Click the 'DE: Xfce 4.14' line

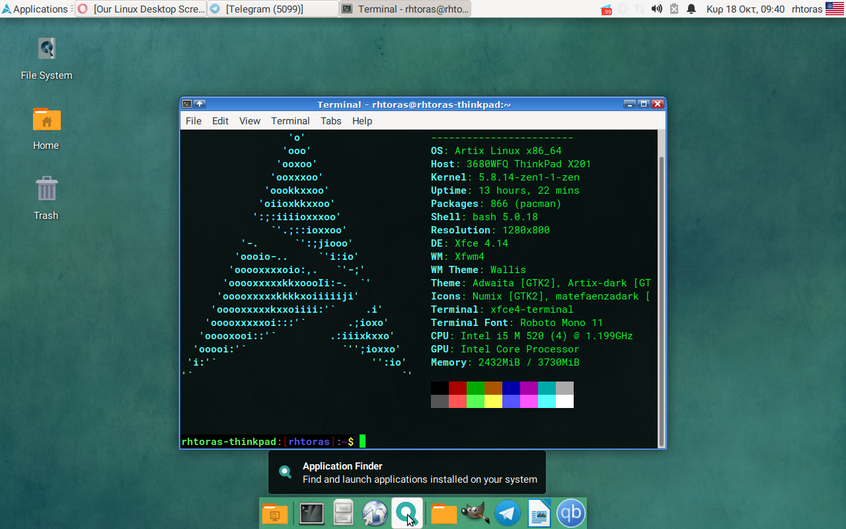(x=469, y=243)
